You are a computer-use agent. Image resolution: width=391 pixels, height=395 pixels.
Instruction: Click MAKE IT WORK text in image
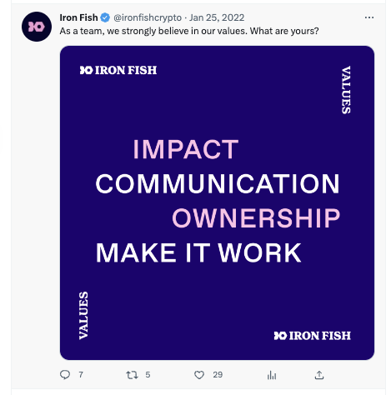[x=198, y=252]
